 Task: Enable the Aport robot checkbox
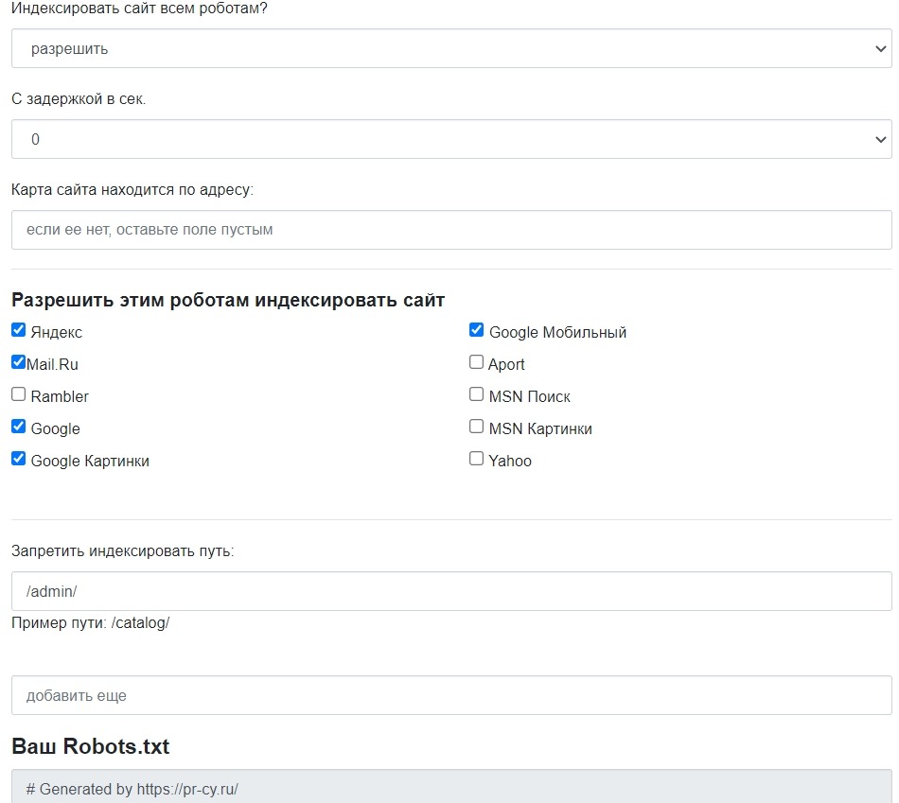click(476, 361)
